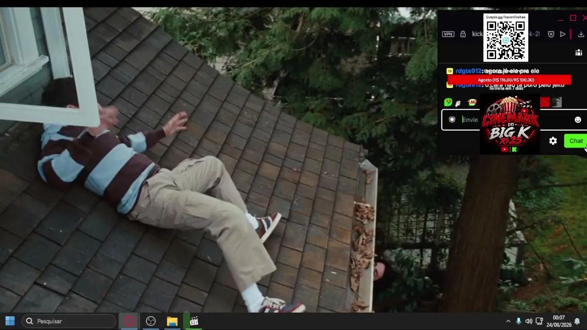Click username rdgta912 in first chat message
Viewport: 587px width, 330px height.
(468, 71)
